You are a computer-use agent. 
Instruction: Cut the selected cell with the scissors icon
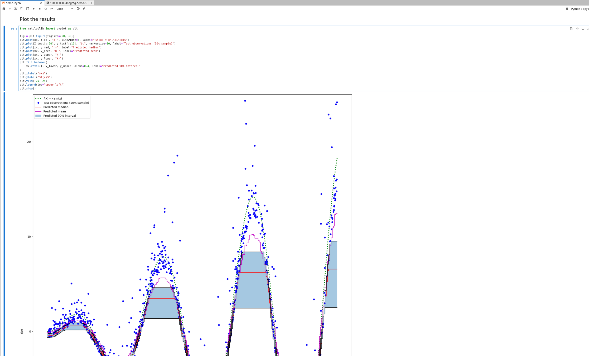[16, 9]
